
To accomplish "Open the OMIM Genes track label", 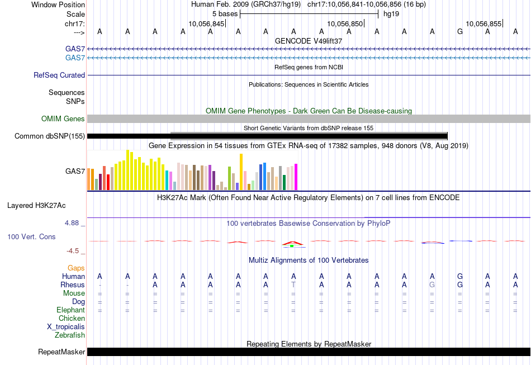I will (63, 118).
